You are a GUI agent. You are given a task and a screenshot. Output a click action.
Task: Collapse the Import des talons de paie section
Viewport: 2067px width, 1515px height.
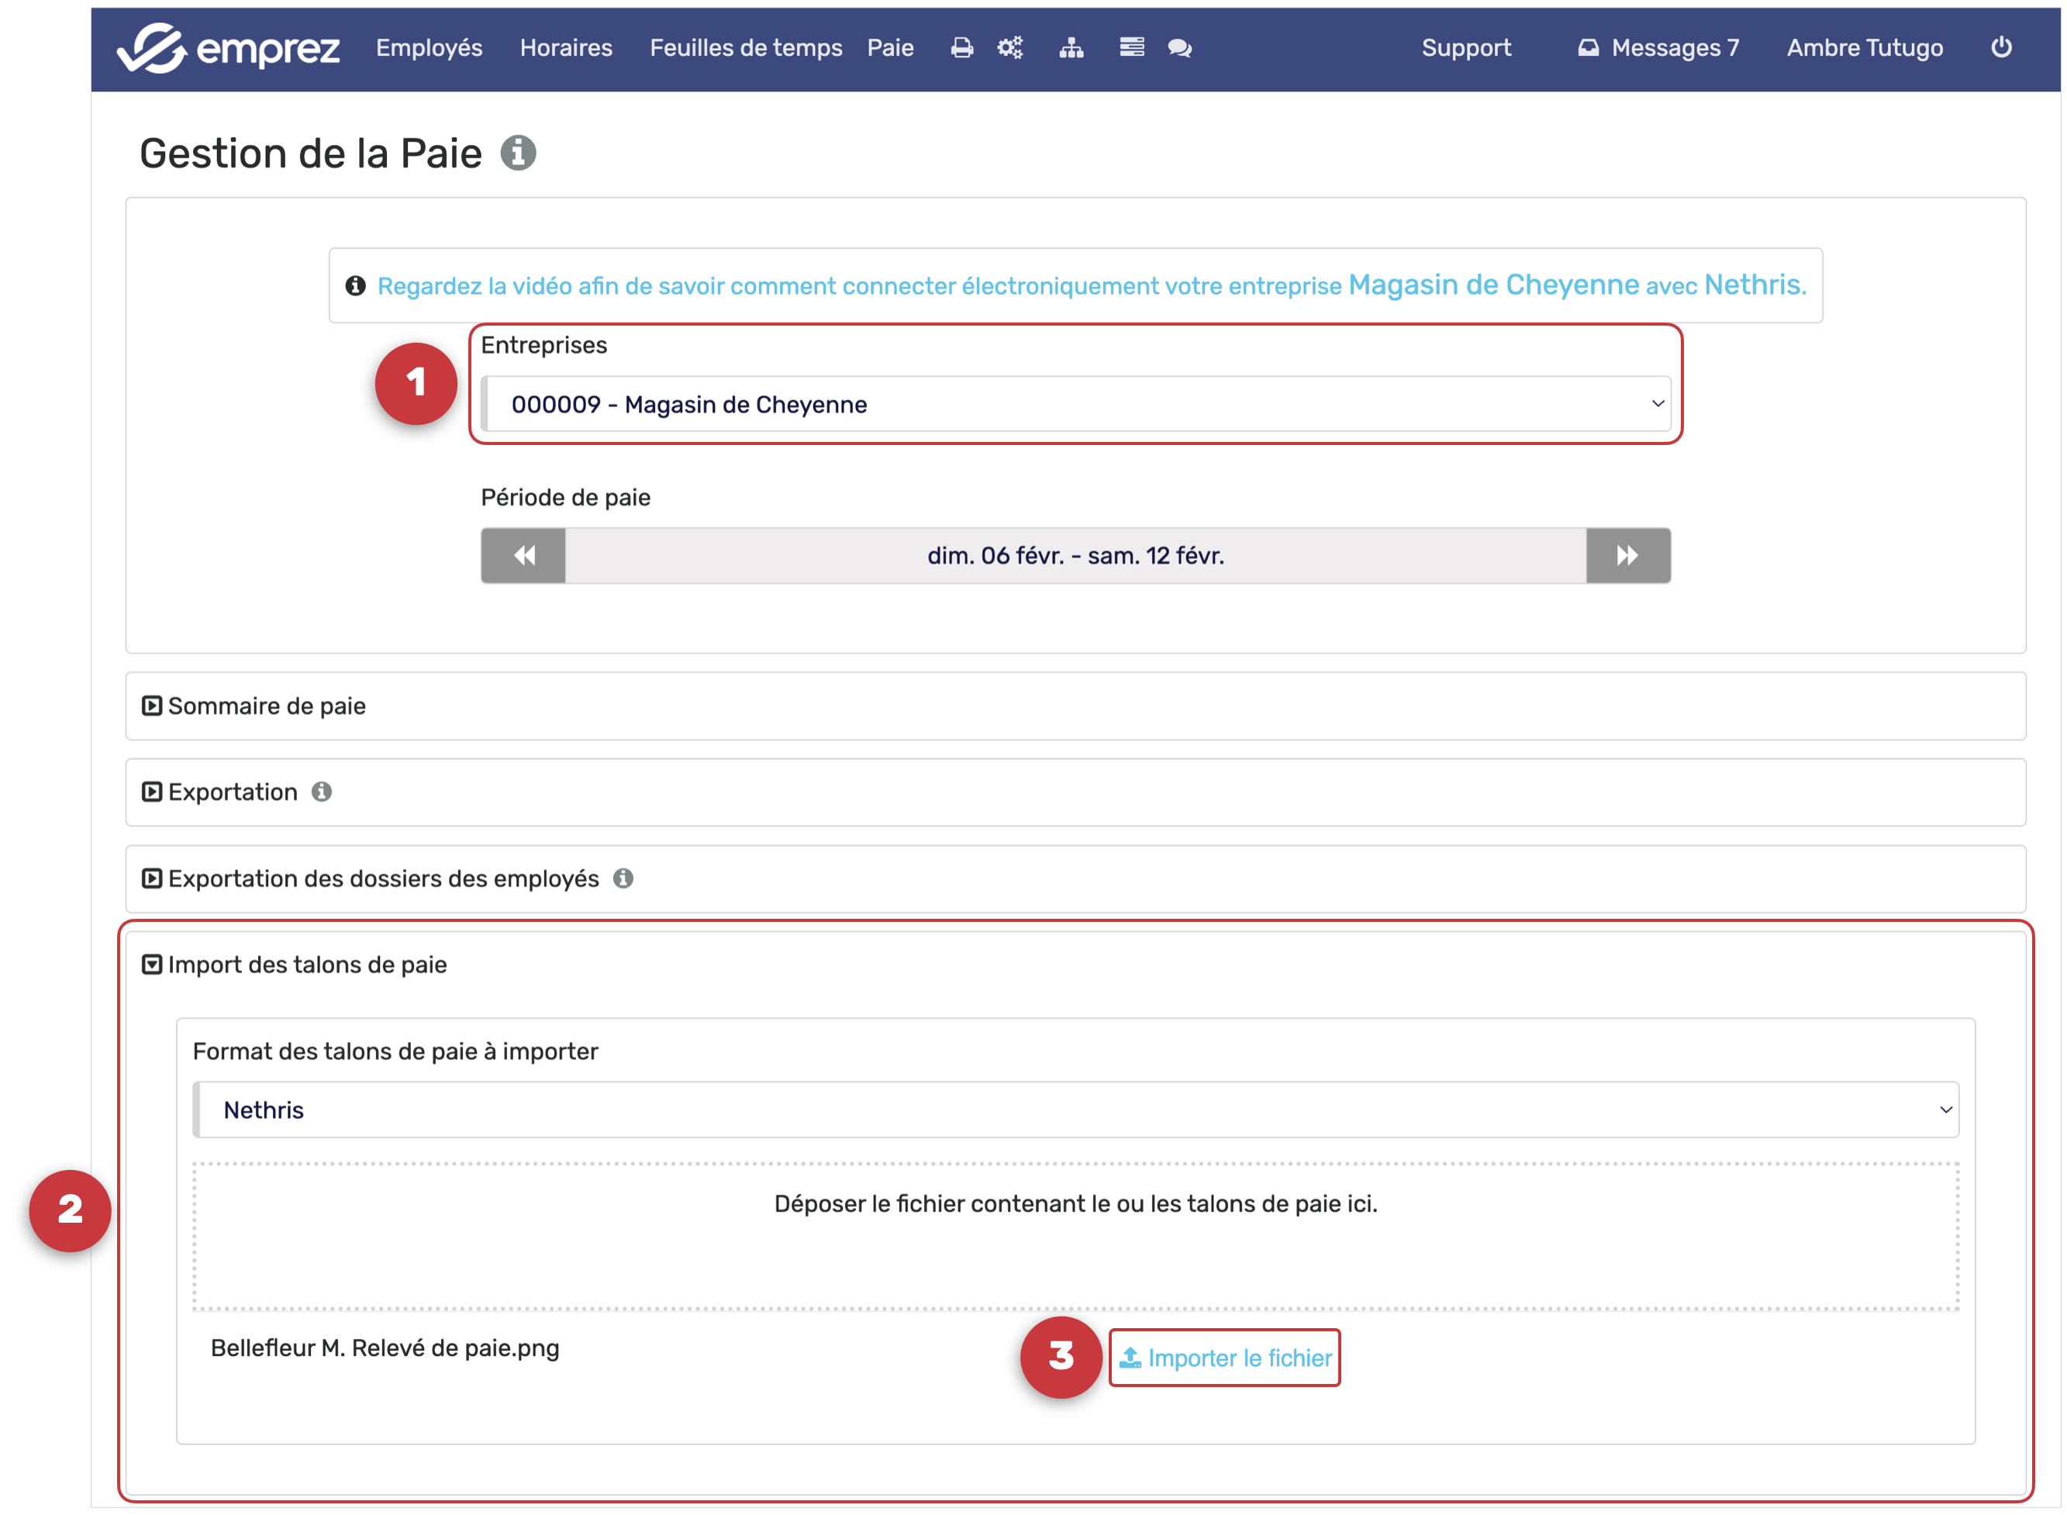coord(307,965)
